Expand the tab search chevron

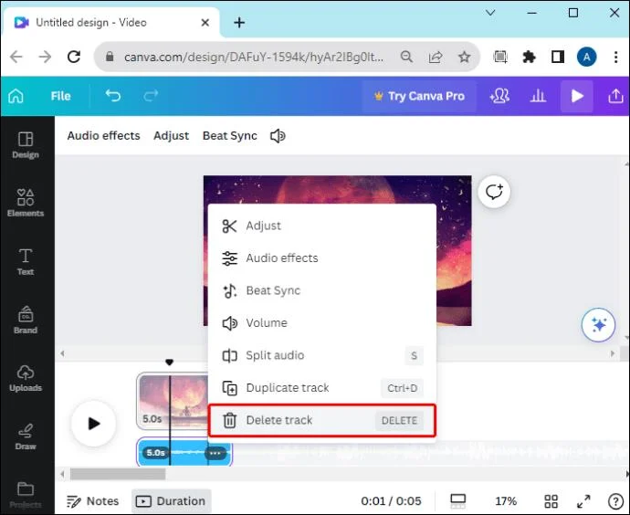click(490, 13)
